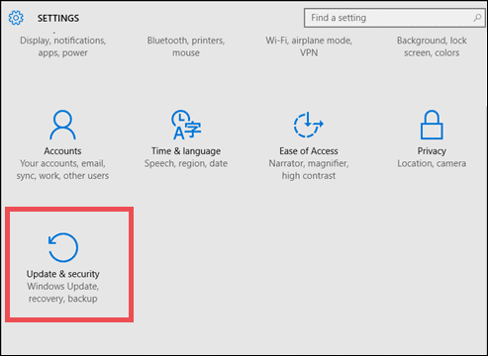
Task: Select the Ease of Access label
Action: coord(309,151)
